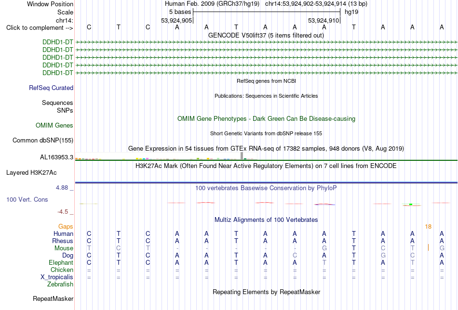Click the G base in the Dog row
Image resolution: width=458 pixels, height=310 pixels.
pyautogui.click(x=383, y=256)
